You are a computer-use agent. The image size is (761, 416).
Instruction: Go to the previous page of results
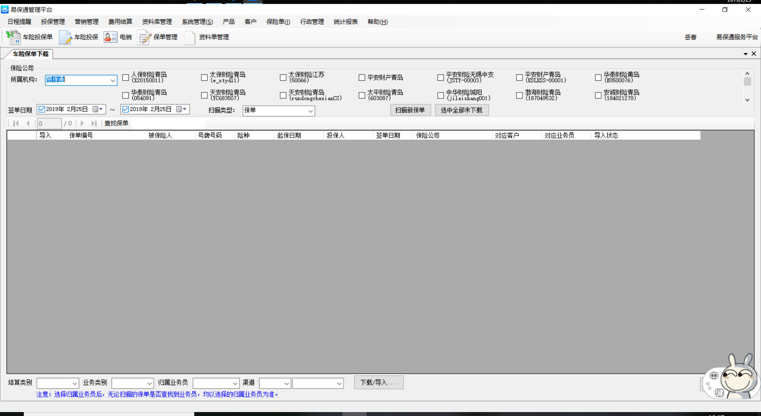coord(28,123)
